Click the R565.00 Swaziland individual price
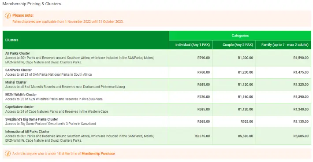Image resolution: width=313 pixels, height=162 pixels. 204,121
